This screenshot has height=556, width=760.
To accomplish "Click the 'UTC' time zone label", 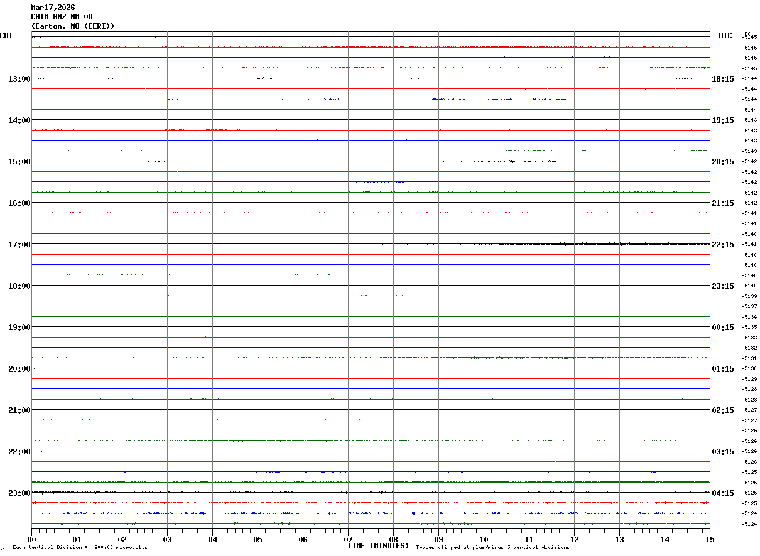I will tap(725, 36).
